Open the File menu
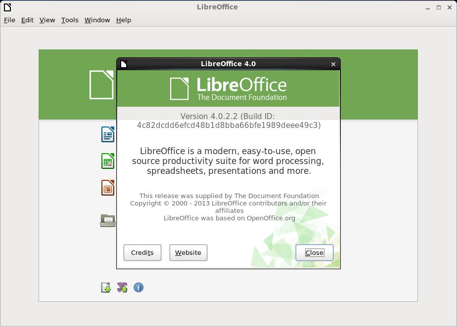 click(9, 20)
